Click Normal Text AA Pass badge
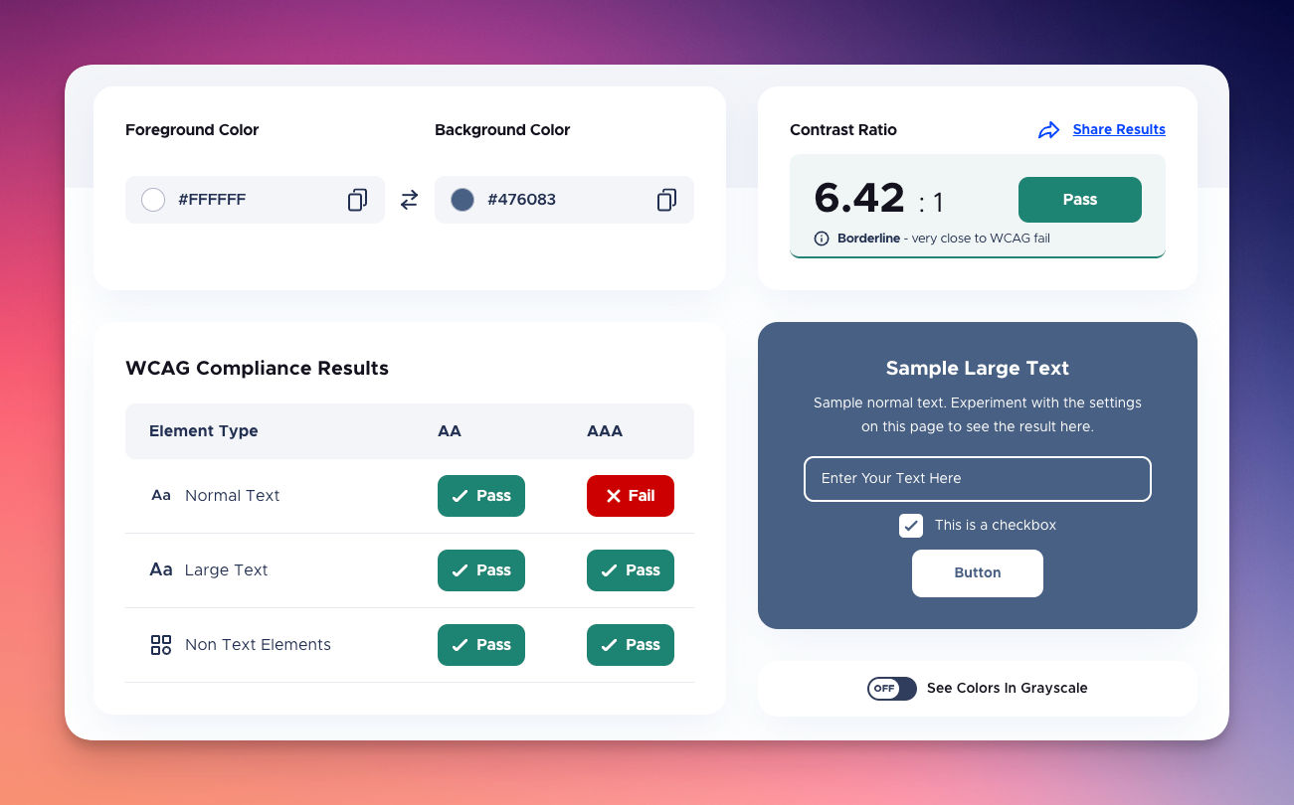This screenshot has width=1294, height=805. [x=481, y=496]
